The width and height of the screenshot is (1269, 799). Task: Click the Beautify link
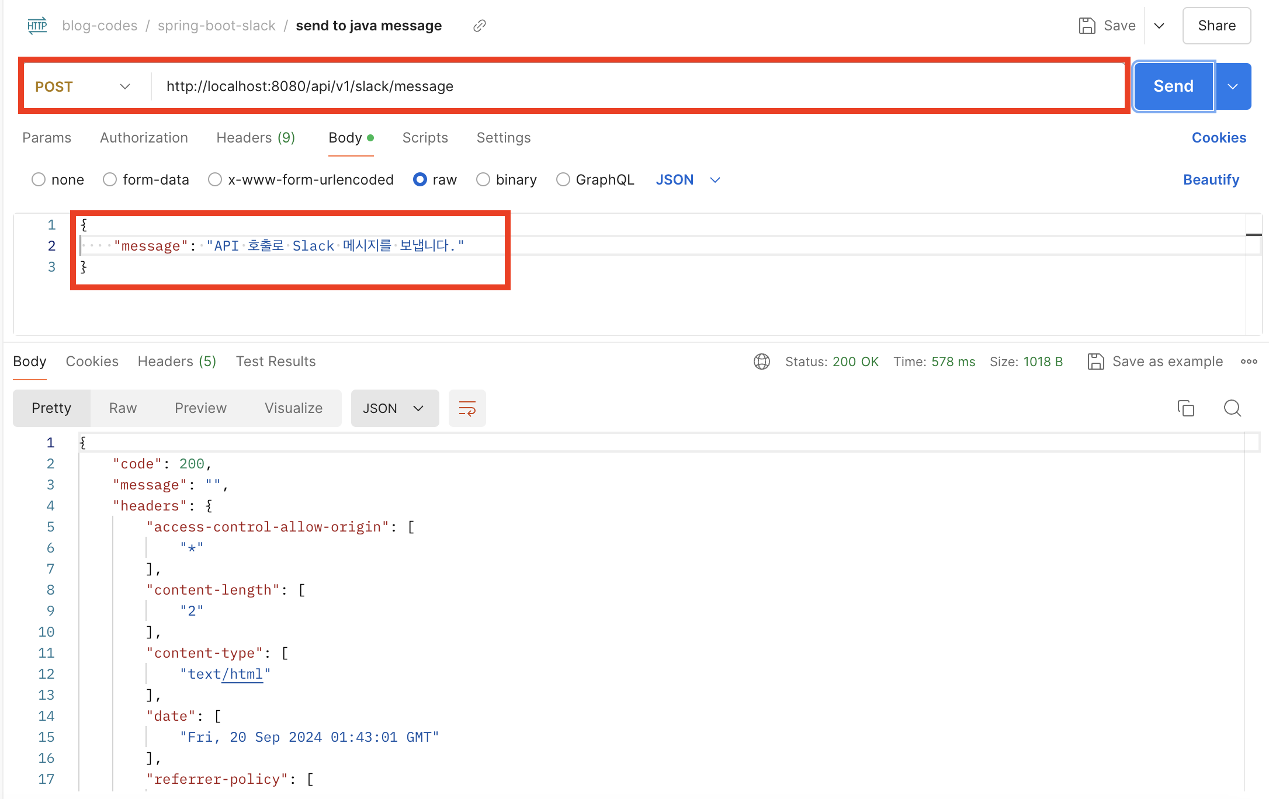[x=1211, y=180]
